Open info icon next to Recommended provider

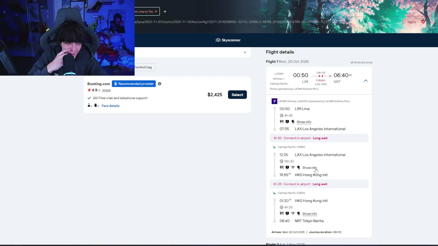(159, 84)
